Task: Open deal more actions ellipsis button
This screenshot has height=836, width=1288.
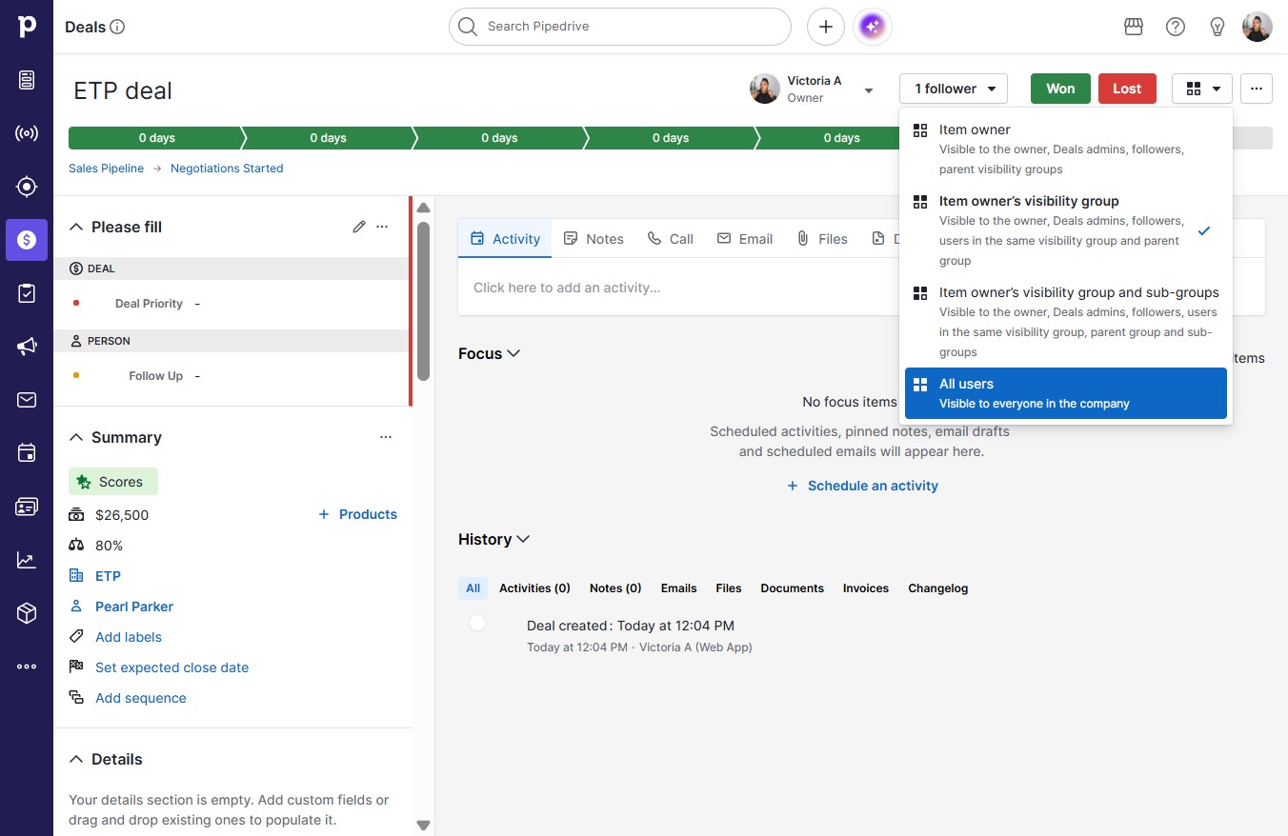Action: pos(1257,89)
